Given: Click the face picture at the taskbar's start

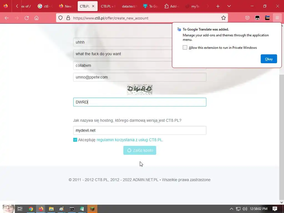Looking at the screenshot, I should 8,209.
